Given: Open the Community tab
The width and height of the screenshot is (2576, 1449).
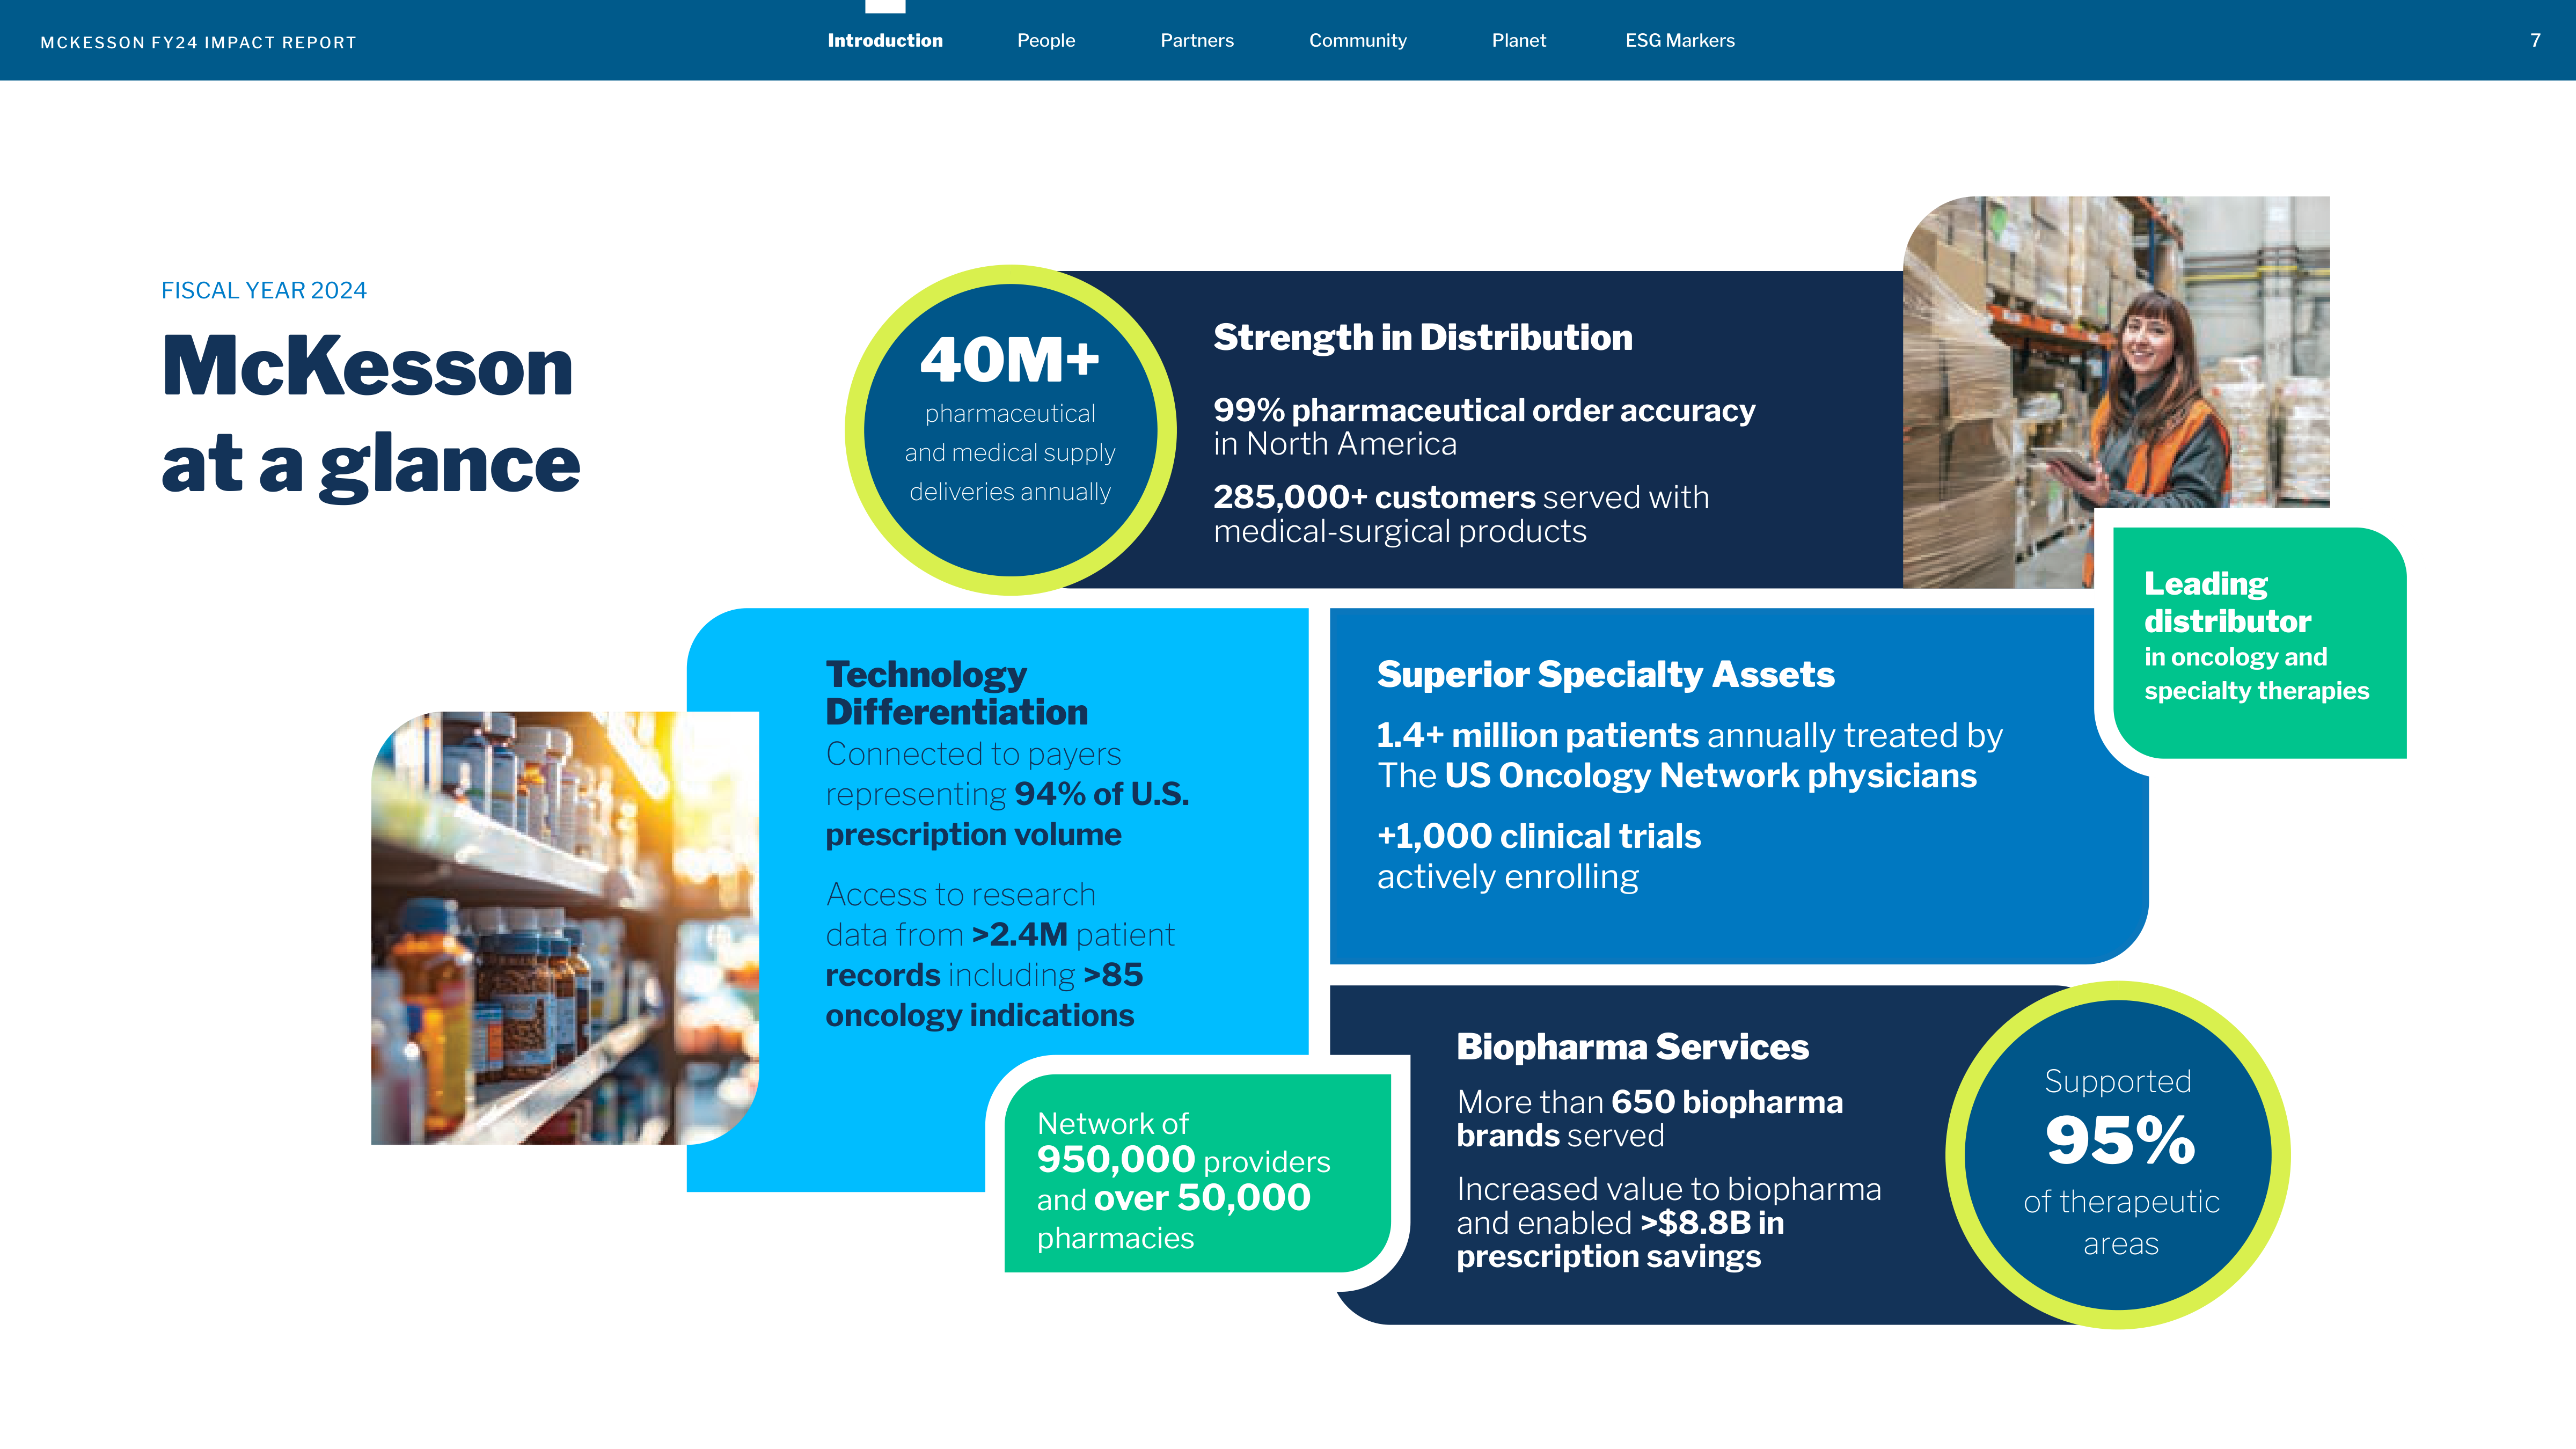Looking at the screenshot, I should pos(1358,41).
